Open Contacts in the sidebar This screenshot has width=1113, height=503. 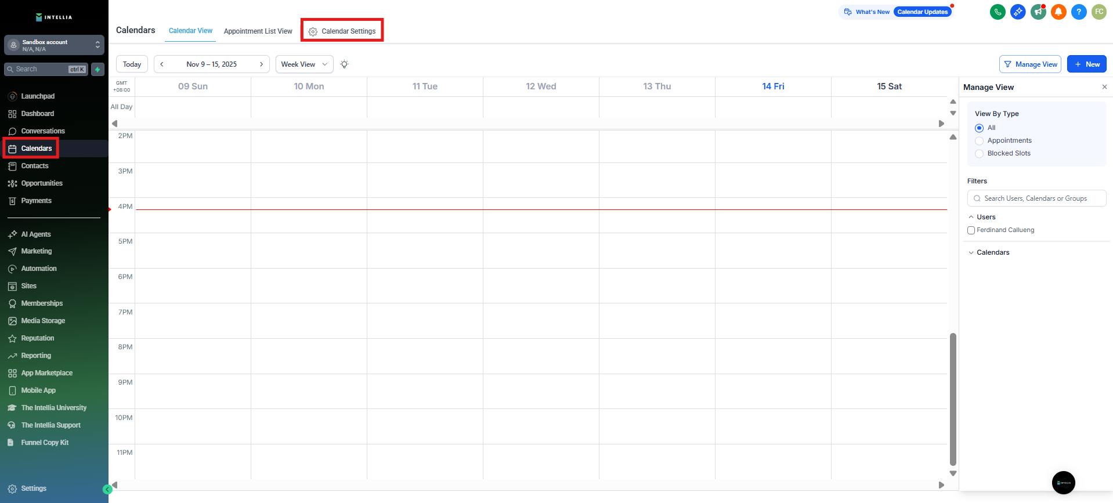pos(35,166)
